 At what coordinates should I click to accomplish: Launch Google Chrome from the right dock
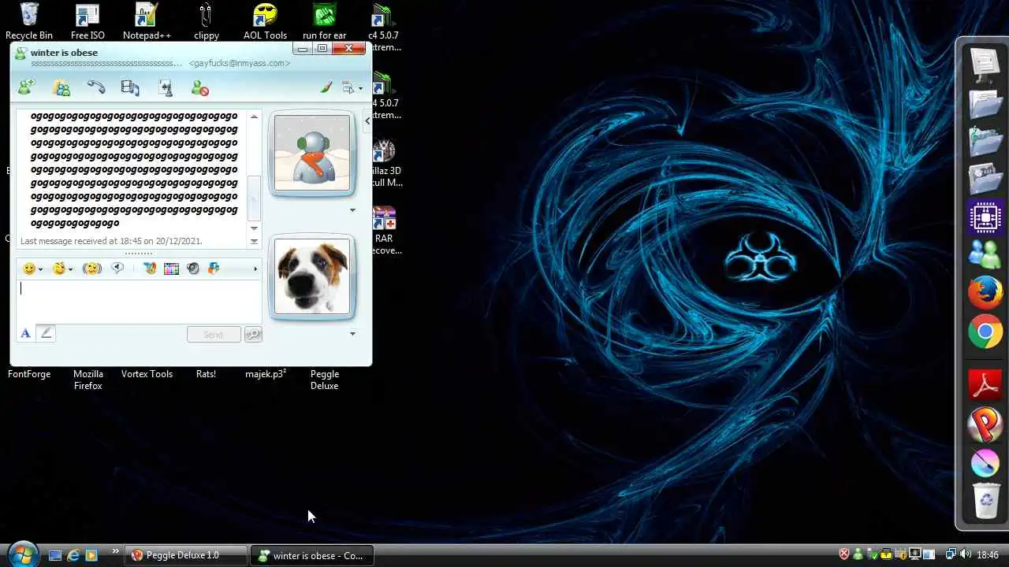[985, 332]
